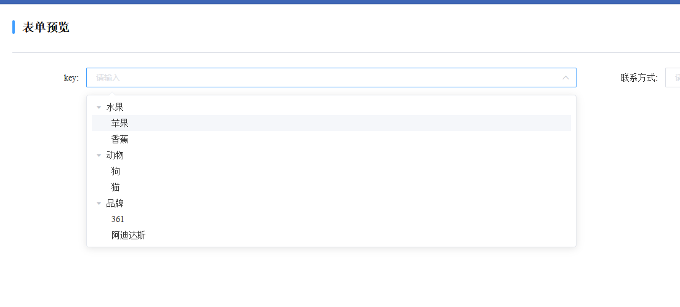Click the 联系方式 input field
This screenshot has height=307, width=680.
[673, 78]
